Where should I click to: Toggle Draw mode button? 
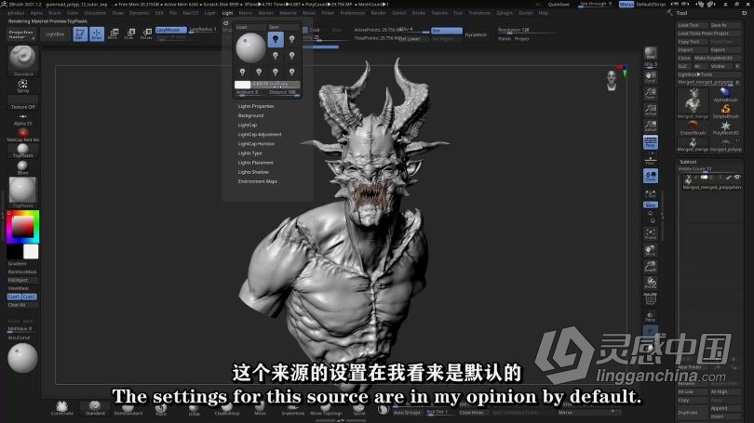[97, 33]
